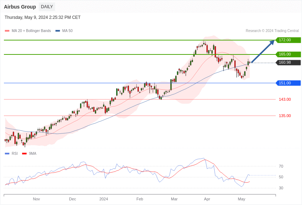Click the 135.00 support level label
The image size is (302, 205).
click(285, 116)
